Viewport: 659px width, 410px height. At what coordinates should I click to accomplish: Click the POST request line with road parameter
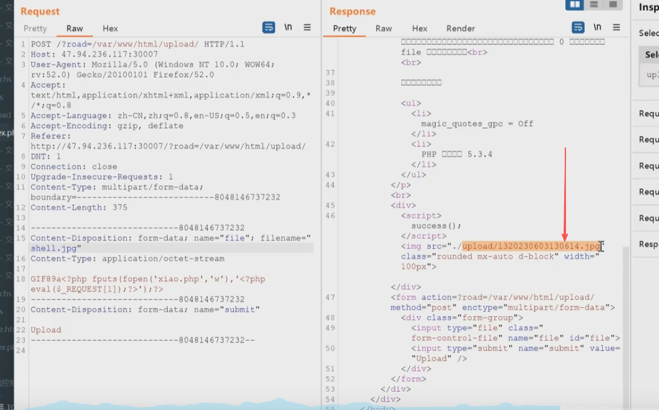tap(137, 44)
